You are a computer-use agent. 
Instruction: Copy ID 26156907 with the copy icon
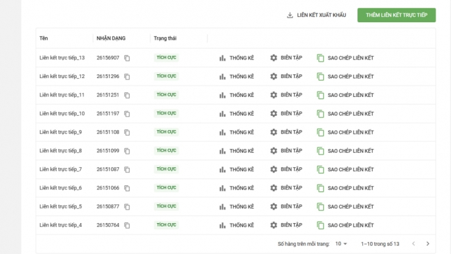tap(127, 58)
